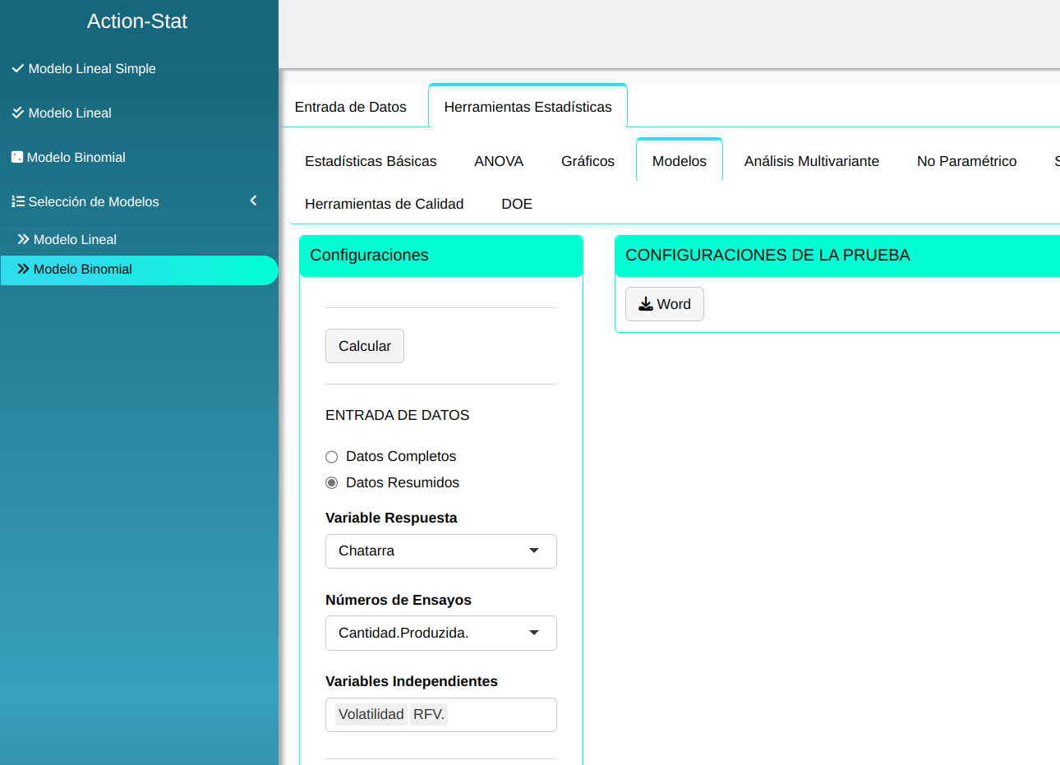Click the Volatilidad tag in Variables Independientes
The image size is (1060, 765).
pos(371,715)
